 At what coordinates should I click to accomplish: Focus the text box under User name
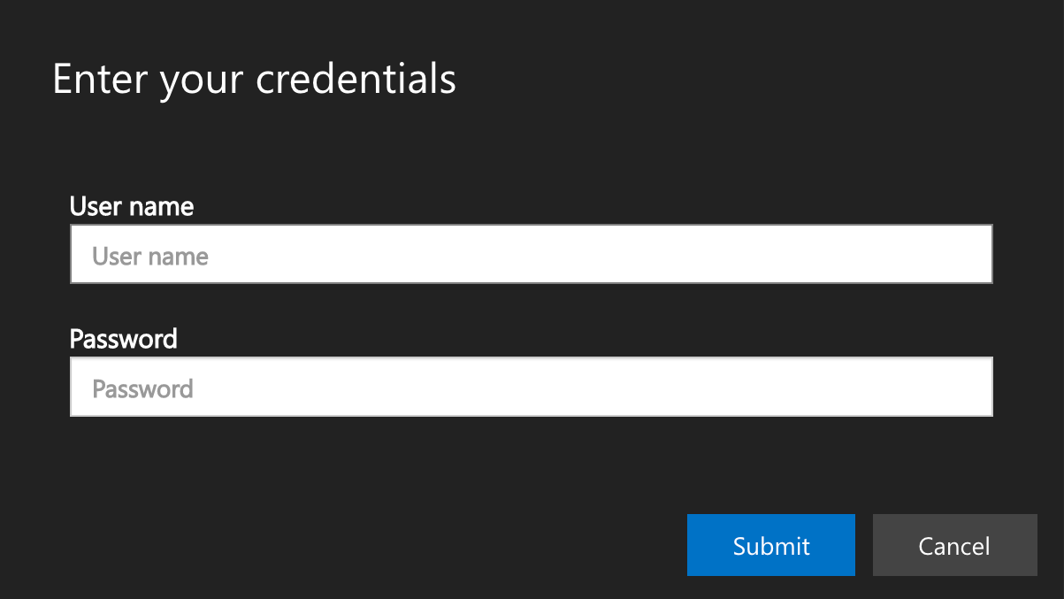[x=531, y=255]
